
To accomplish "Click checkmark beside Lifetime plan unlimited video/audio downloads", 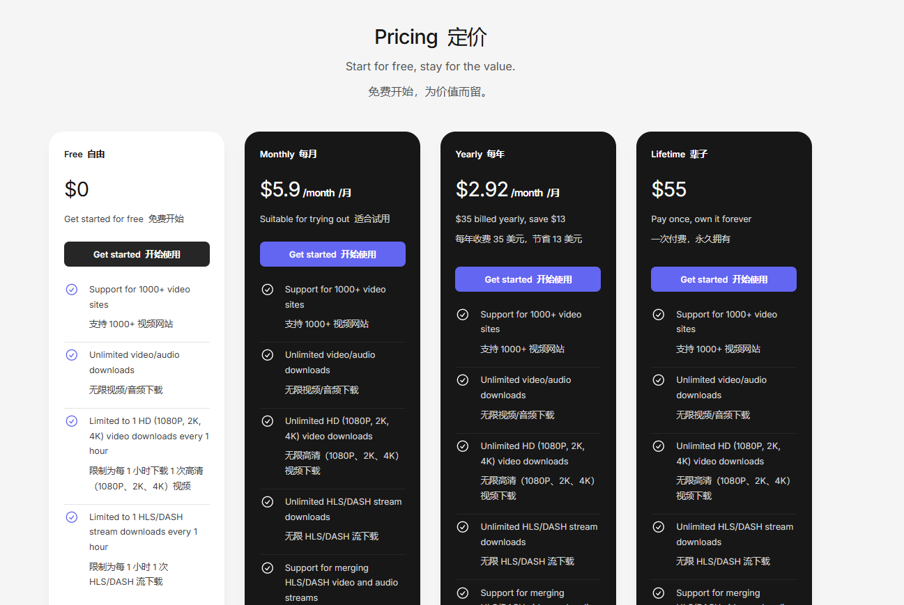I will click(x=659, y=380).
